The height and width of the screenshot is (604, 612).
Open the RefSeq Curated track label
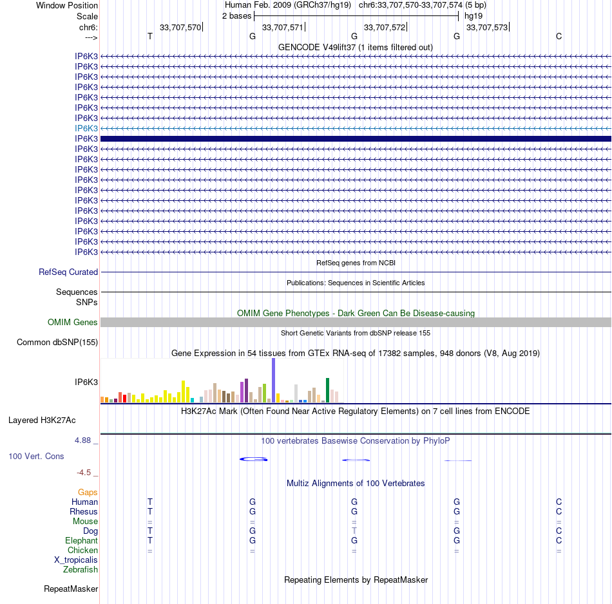pos(68,272)
